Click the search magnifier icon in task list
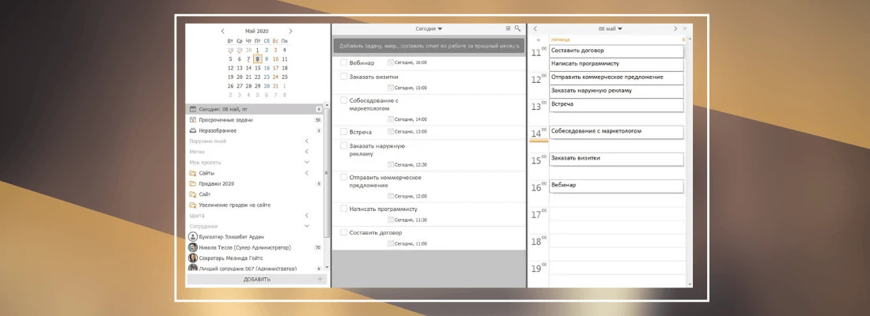870x316 pixels. point(517,28)
